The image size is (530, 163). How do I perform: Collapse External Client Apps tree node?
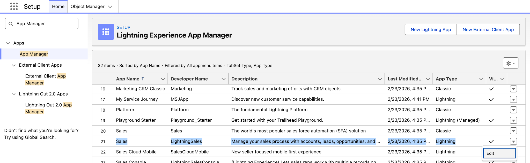(14, 65)
